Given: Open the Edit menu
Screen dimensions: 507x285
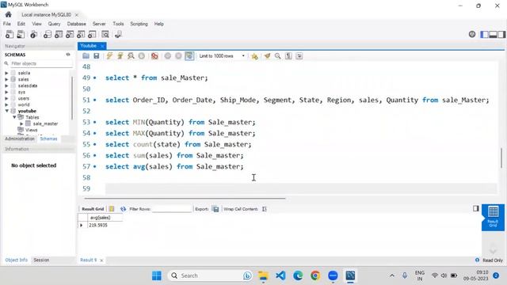Looking at the screenshot, I should pos(21,24).
